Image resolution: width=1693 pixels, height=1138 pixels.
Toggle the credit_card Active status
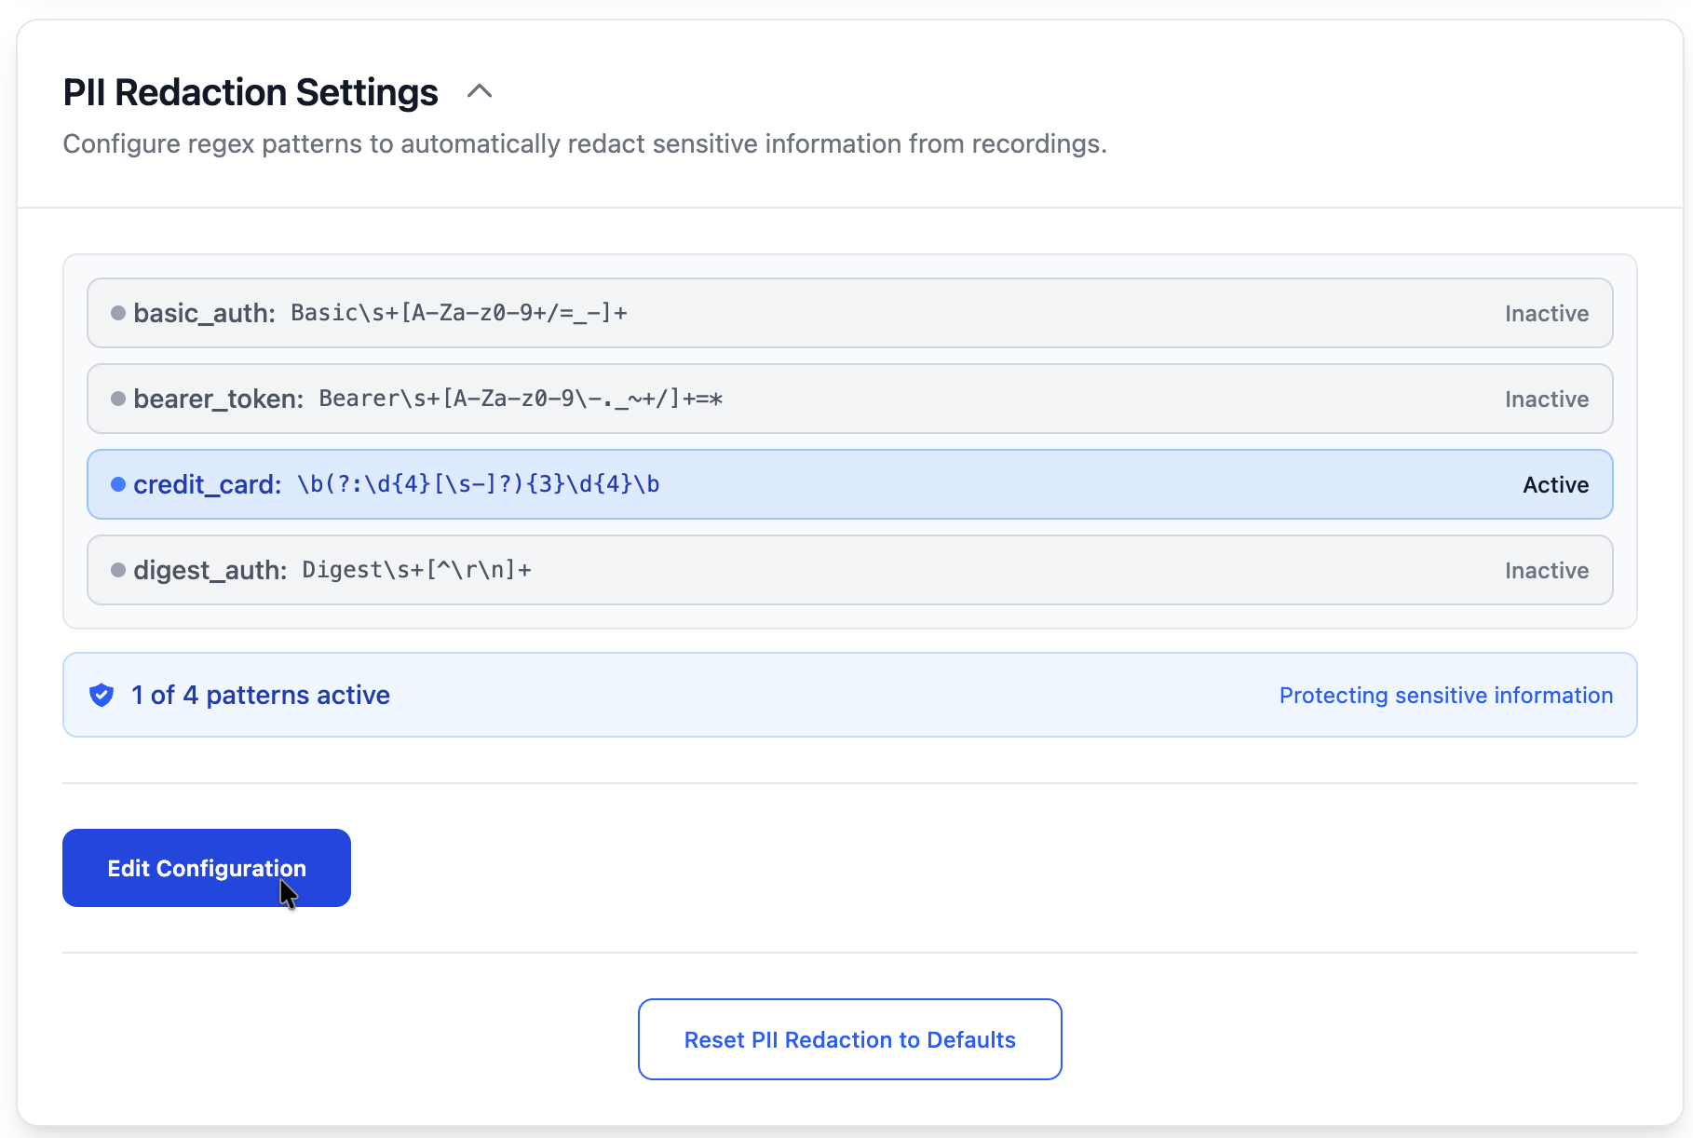pos(1555,485)
